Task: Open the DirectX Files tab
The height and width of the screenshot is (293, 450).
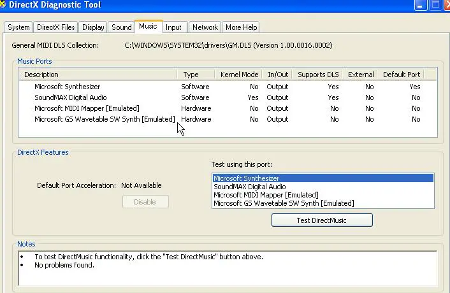Action: (55, 27)
